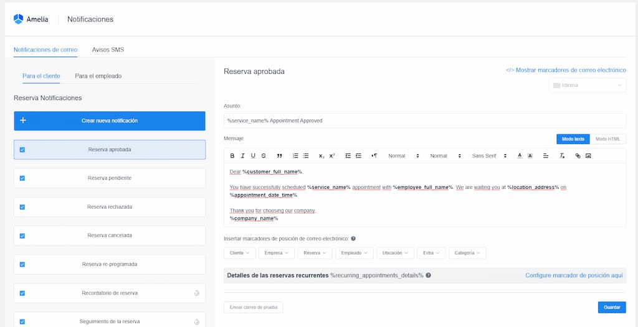Switch to Avisos SMS tab
This screenshot has width=638, height=327.
point(108,50)
